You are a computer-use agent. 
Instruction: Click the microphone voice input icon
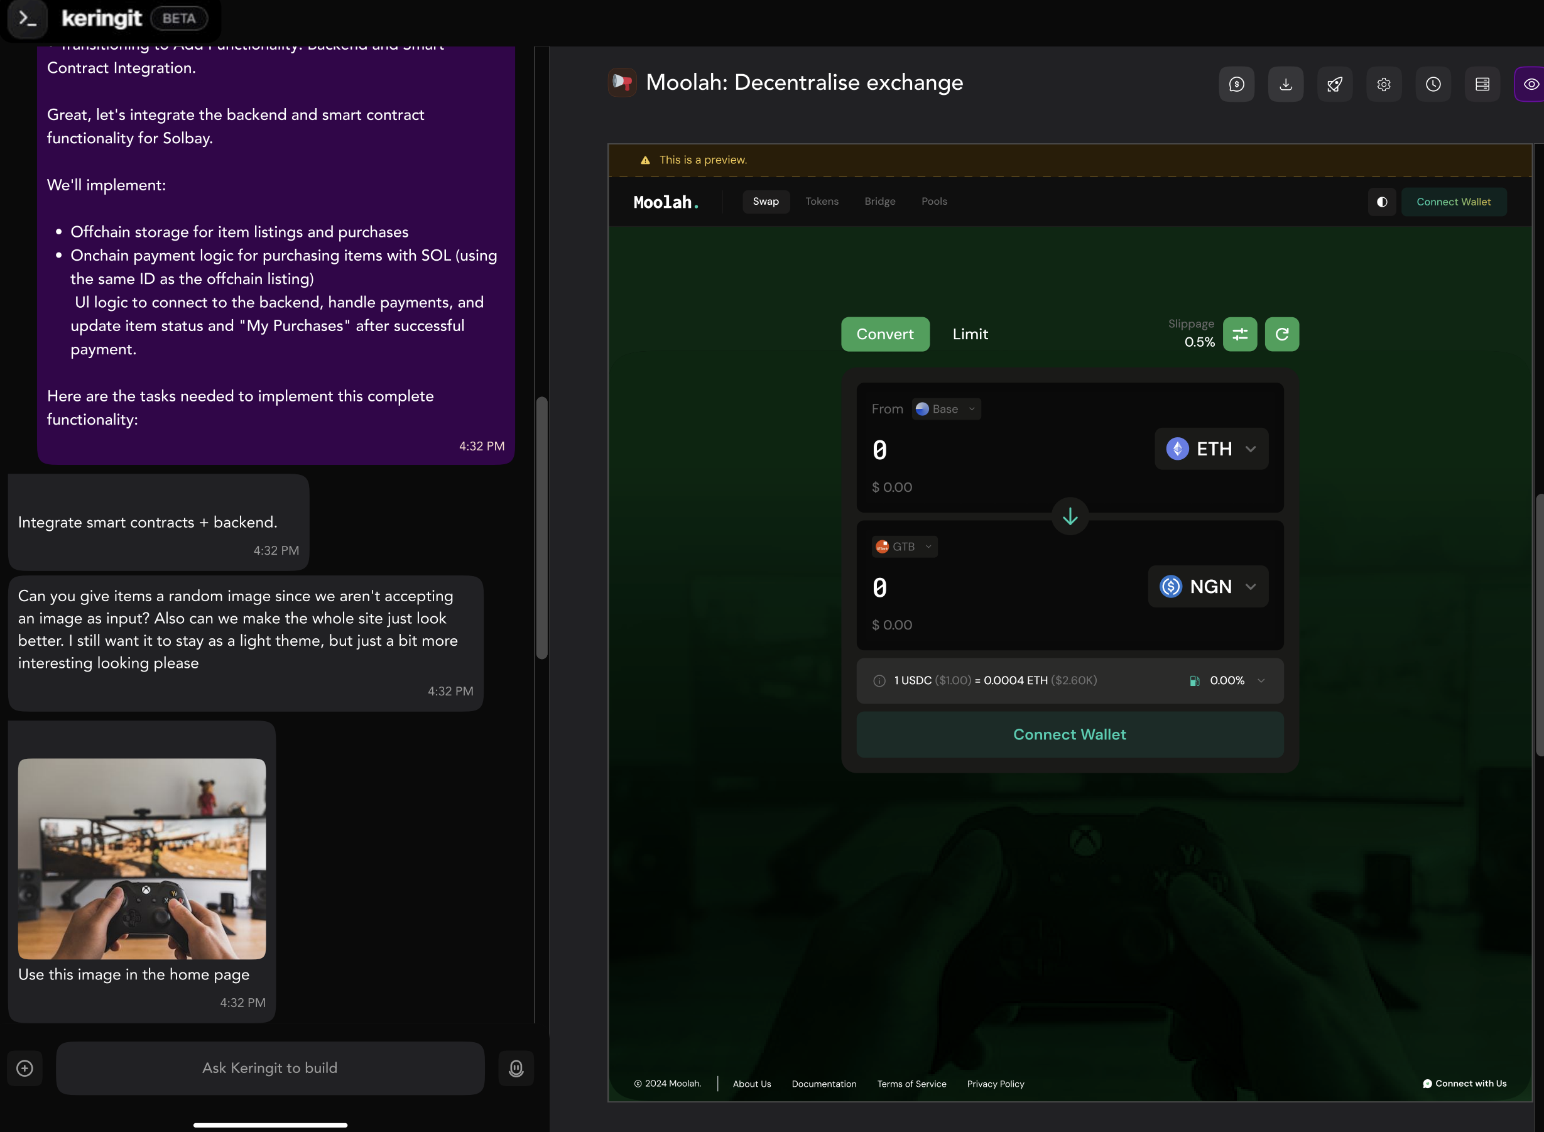coord(516,1069)
